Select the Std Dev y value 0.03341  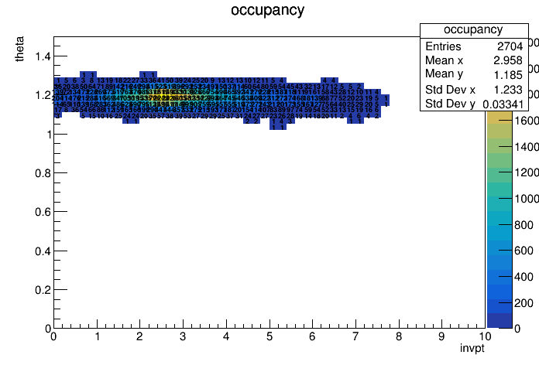(503, 104)
